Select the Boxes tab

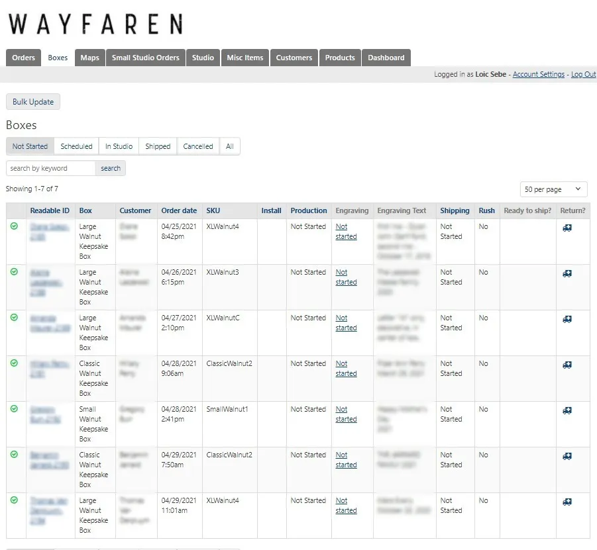(58, 58)
